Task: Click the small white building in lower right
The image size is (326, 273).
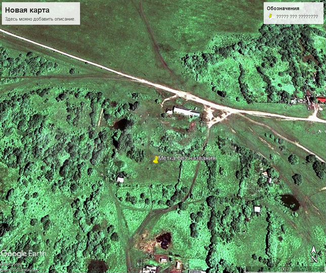Action: (257, 209)
